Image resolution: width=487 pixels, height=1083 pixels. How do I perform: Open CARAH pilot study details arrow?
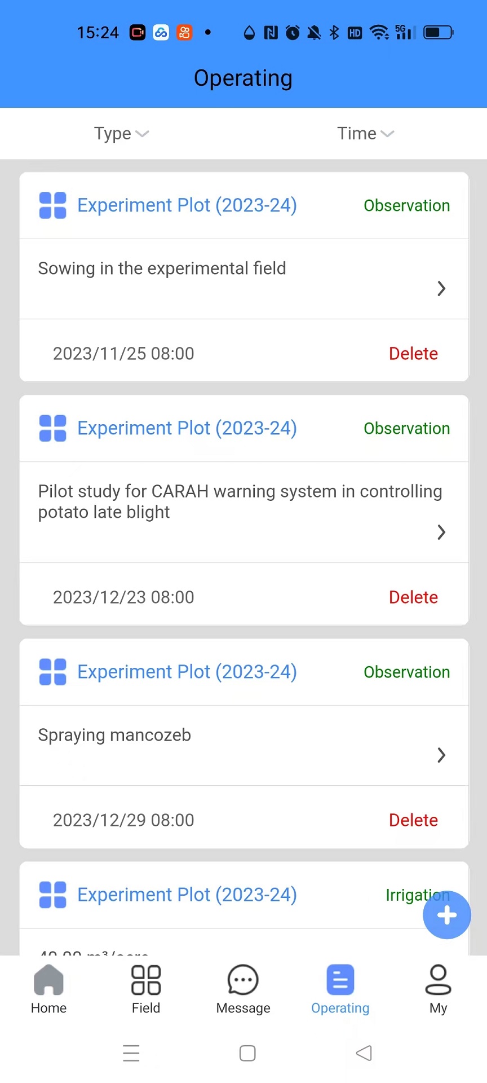(x=441, y=532)
